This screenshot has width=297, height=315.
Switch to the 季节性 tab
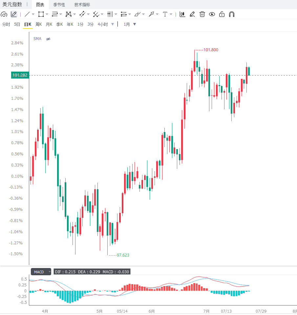tap(59, 5)
